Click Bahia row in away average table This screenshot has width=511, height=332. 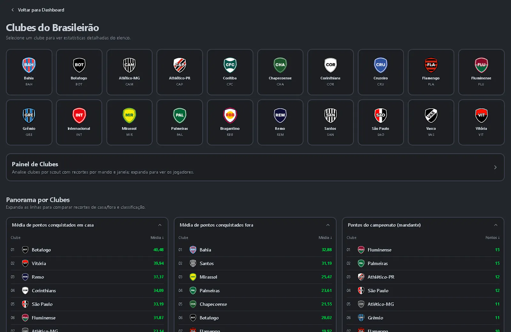[255, 250]
